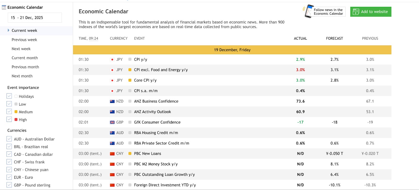
Task: Open the 09:24 time zone selector
Action: tap(93, 39)
